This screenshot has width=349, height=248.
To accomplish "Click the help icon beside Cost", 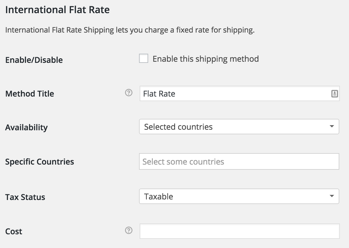I will 129,231.
